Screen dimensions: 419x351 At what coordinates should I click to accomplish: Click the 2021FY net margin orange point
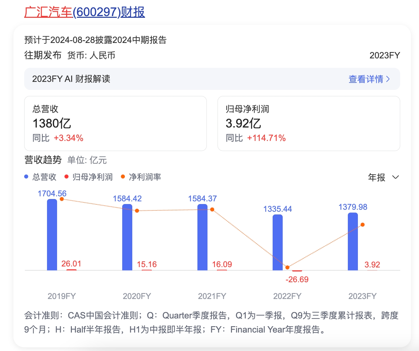point(212,209)
